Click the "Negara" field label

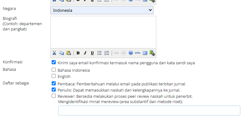[x=9, y=9]
